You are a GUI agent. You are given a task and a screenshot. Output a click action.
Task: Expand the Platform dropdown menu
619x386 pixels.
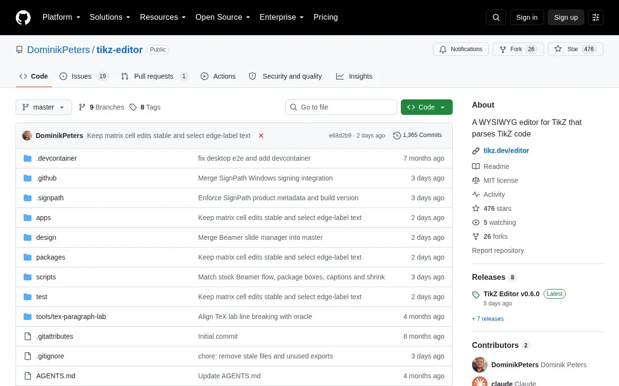point(61,17)
